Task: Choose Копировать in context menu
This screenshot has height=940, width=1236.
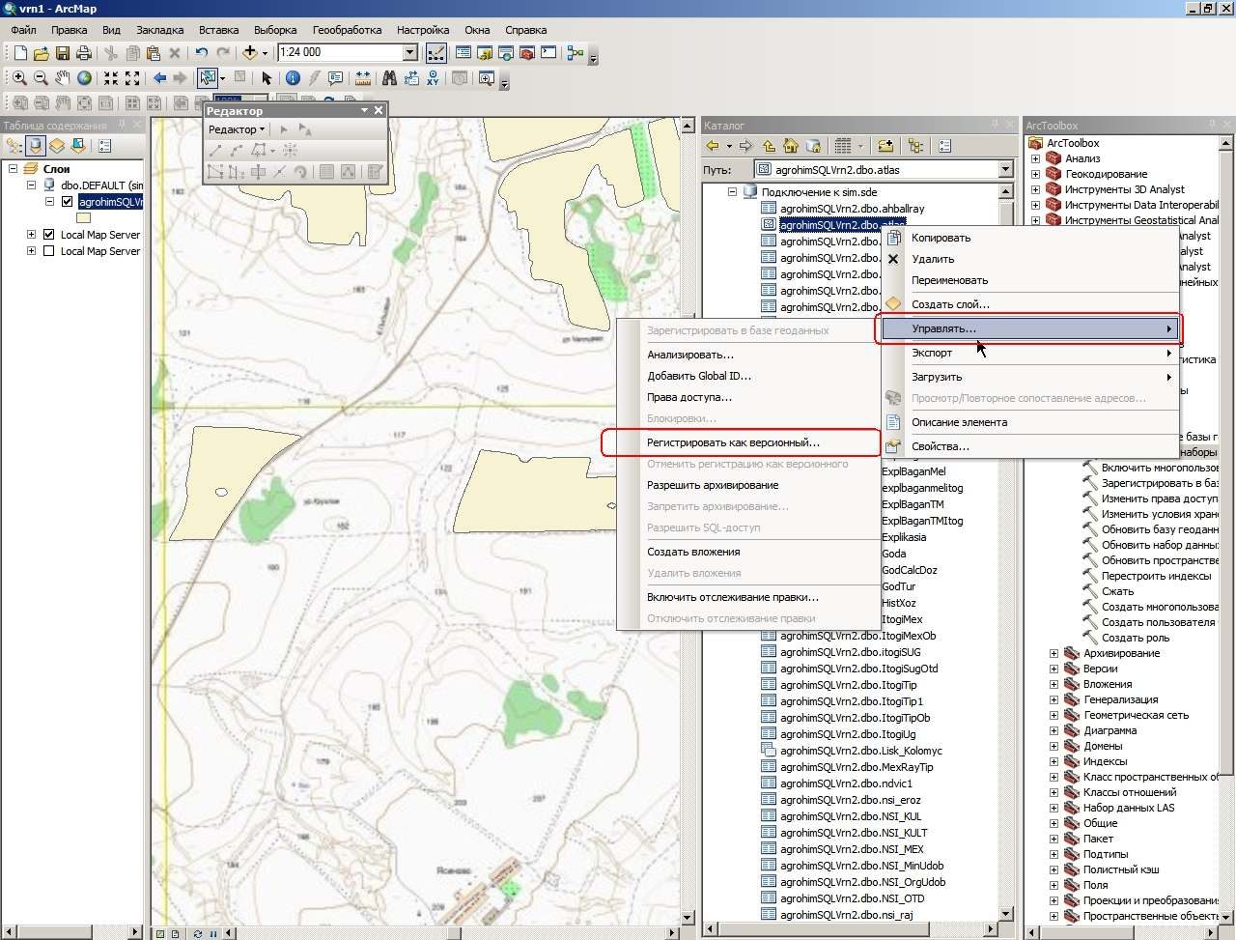Action: coord(1030,238)
